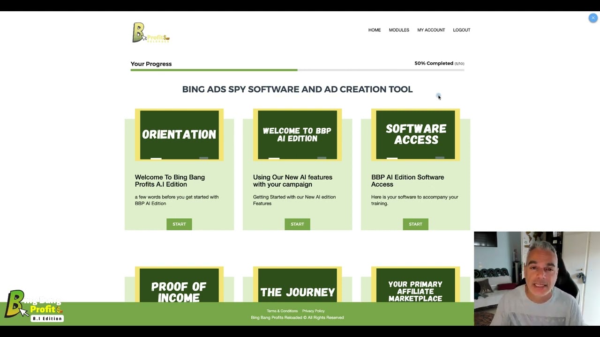Open YOUR PRIMARY AFFILIATE MARKETPLACE thumbnail
Image resolution: width=600 pixels, height=337 pixels.
tap(415, 284)
